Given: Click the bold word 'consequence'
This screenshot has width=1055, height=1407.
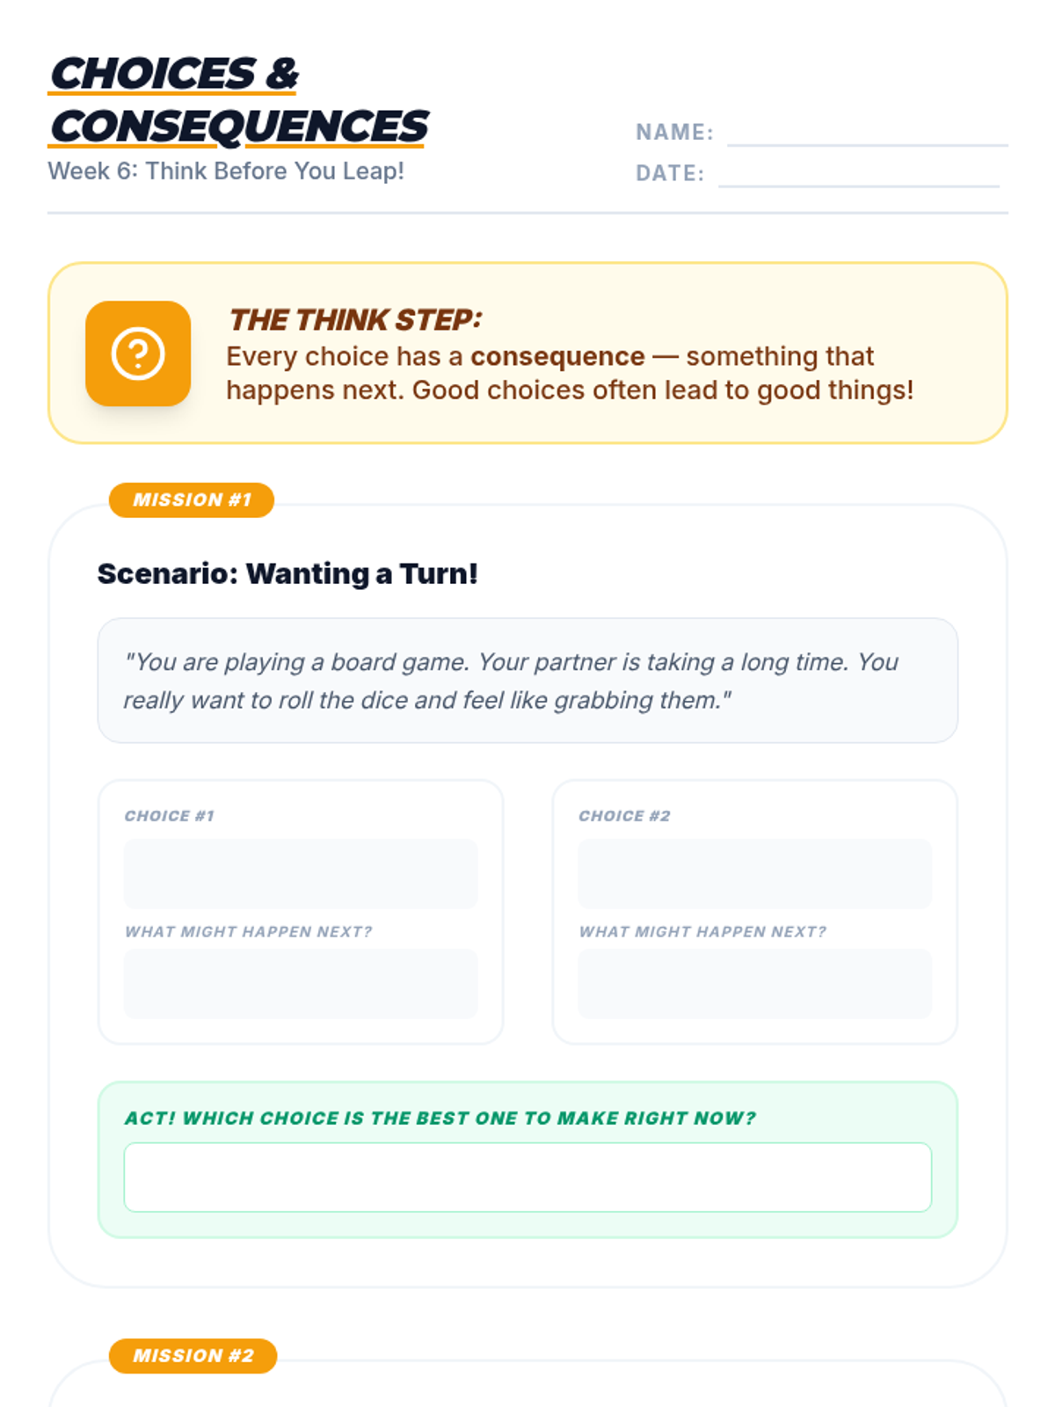Looking at the screenshot, I should click(x=557, y=356).
